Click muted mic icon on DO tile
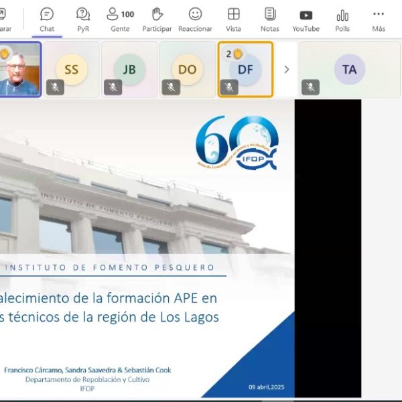 (171, 87)
